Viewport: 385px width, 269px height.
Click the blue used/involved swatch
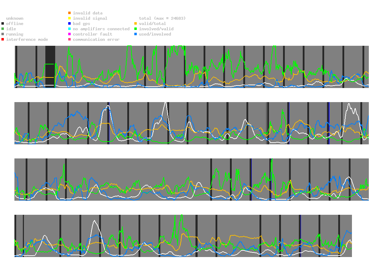(x=135, y=34)
